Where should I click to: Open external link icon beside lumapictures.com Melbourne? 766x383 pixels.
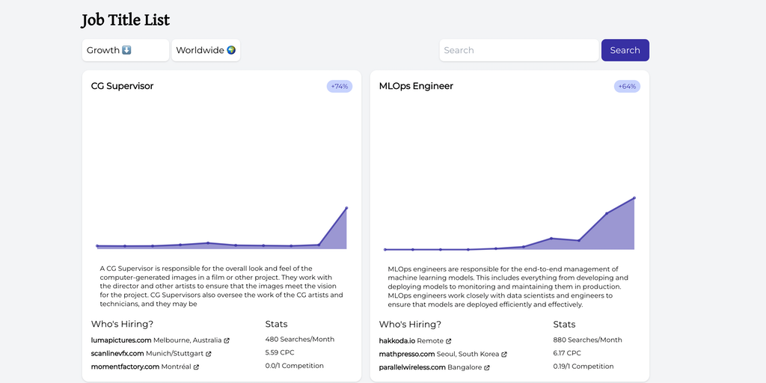[x=227, y=340]
